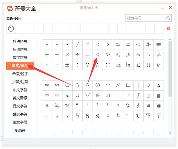This screenshot has width=178, height=149.
Task: Insert the therefore ∴ symbol
Action: 97,65
